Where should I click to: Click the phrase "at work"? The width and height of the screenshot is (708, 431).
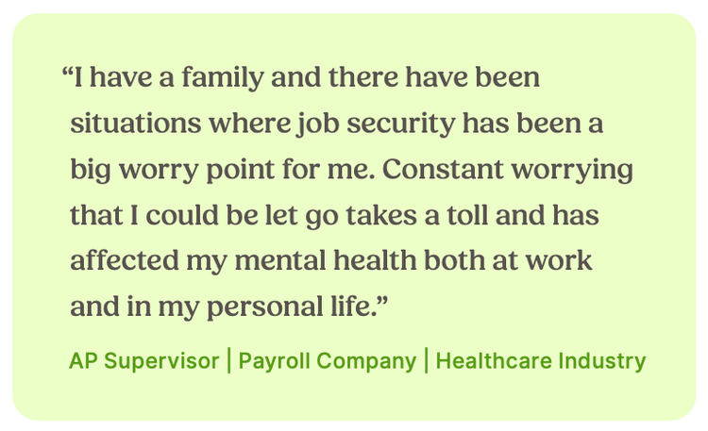542,261
